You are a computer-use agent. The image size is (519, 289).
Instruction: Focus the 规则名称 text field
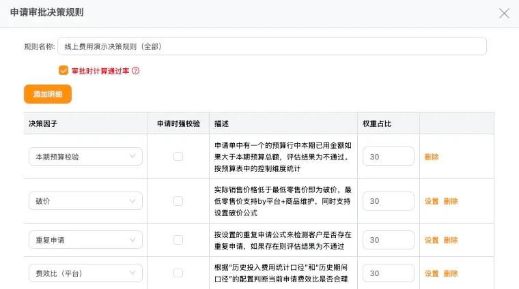(x=272, y=46)
